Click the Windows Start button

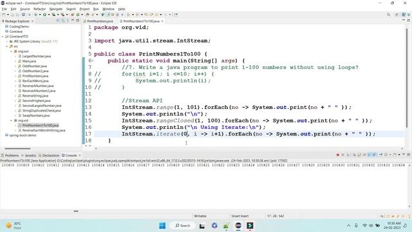162,226
